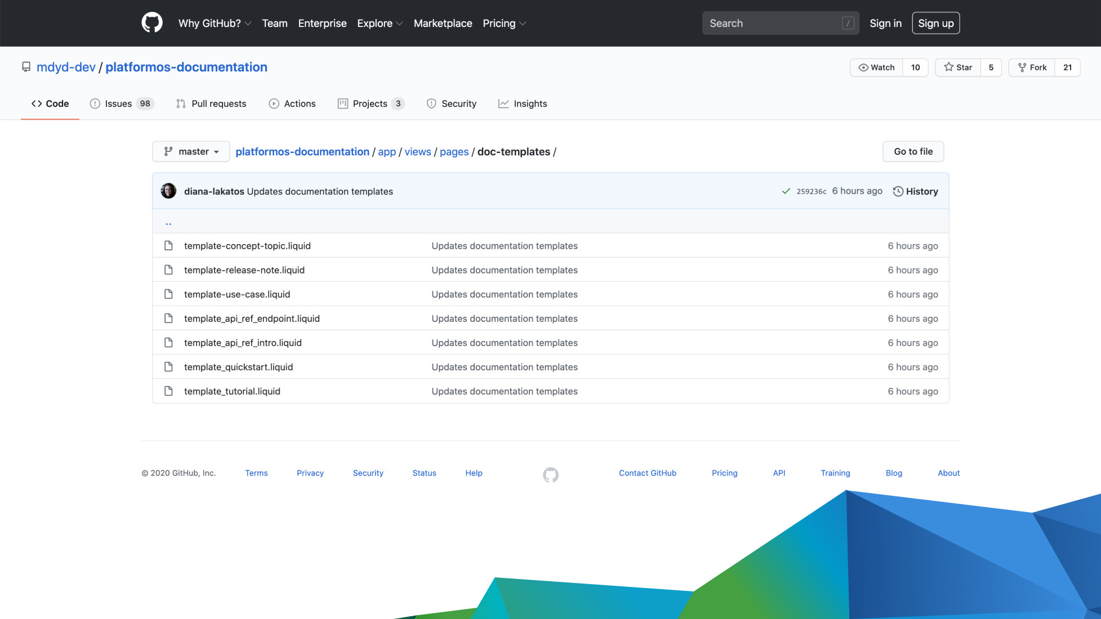Image resolution: width=1101 pixels, height=619 pixels.
Task: Open the Insights tab
Action: [523, 104]
